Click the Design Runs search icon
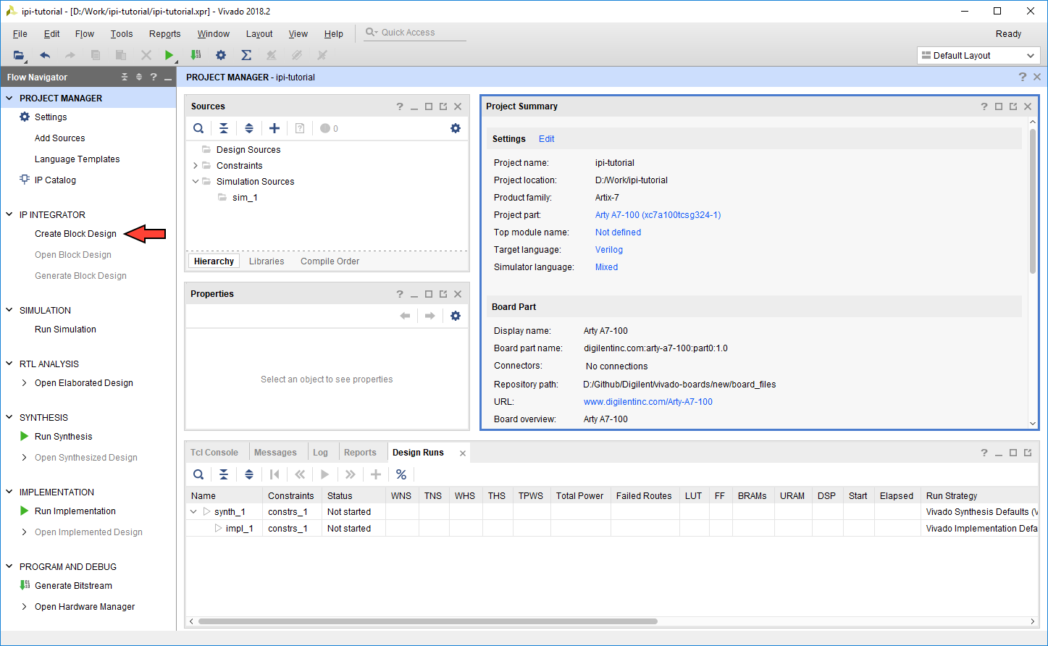The height and width of the screenshot is (646, 1048). pyautogui.click(x=198, y=474)
